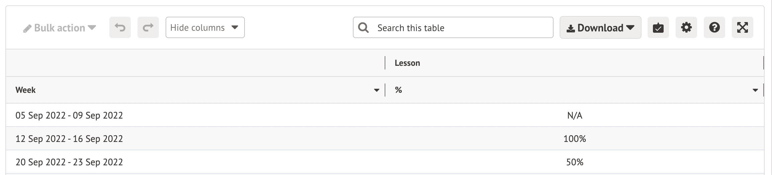This screenshot has width=772, height=175.
Task: Click the search magnifier icon
Action: (363, 27)
